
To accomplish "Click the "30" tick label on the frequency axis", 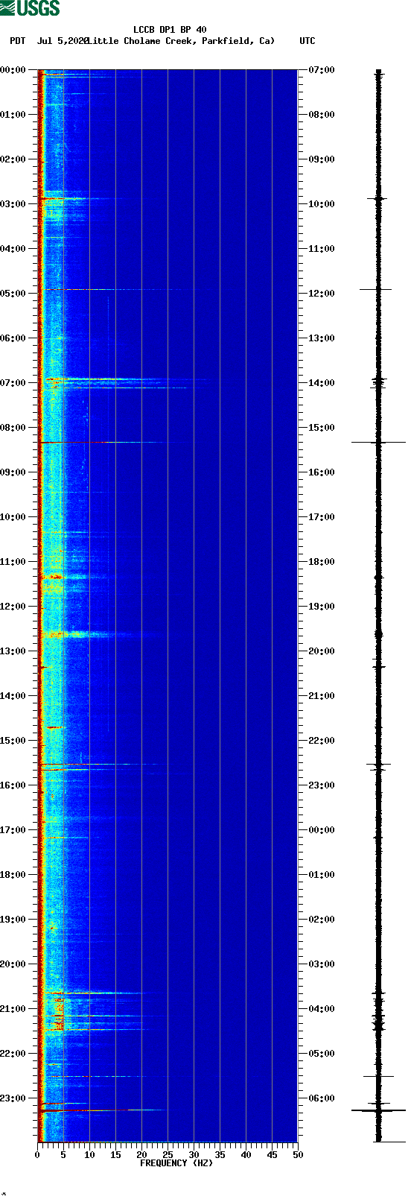I will tap(194, 1155).
